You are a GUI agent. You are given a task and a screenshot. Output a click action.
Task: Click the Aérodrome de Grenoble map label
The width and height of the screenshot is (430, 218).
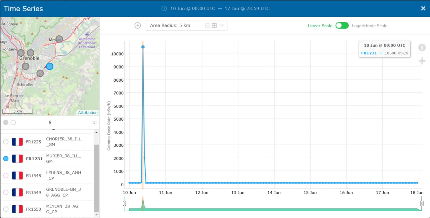pyautogui.click(x=87, y=43)
